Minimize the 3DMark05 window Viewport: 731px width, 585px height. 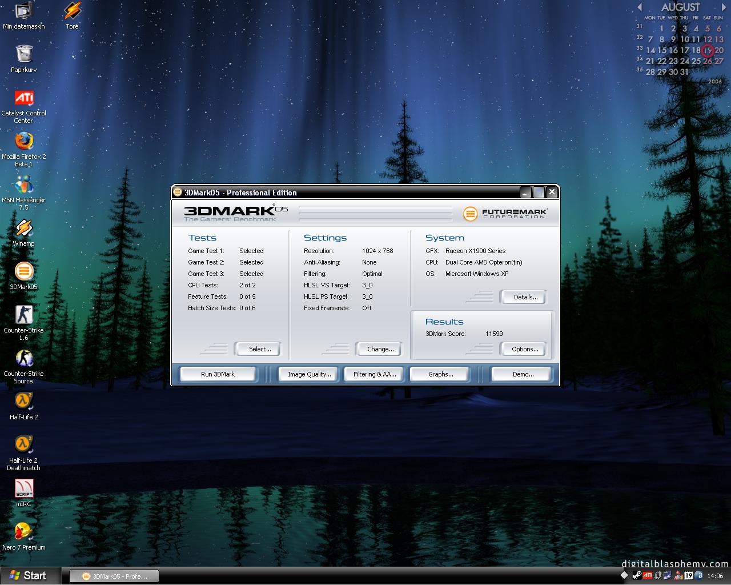pyautogui.click(x=525, y=193)
